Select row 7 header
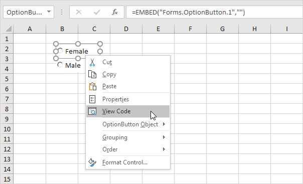Screen dimensions: 303x184 7,99
